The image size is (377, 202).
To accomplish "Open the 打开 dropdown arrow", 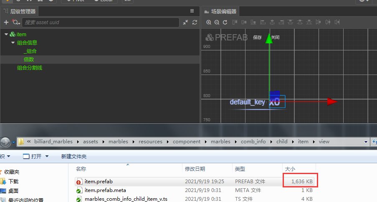I will pos(47,157).
